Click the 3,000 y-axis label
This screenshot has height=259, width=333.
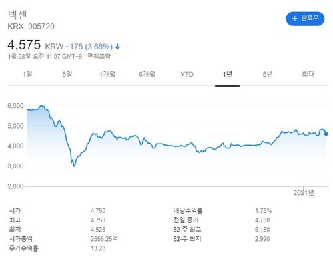[15, 166]
